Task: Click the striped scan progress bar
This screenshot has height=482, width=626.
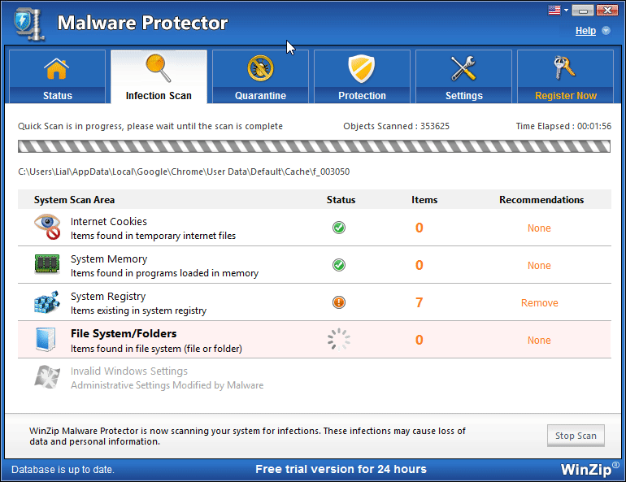Action: (314, 146)
